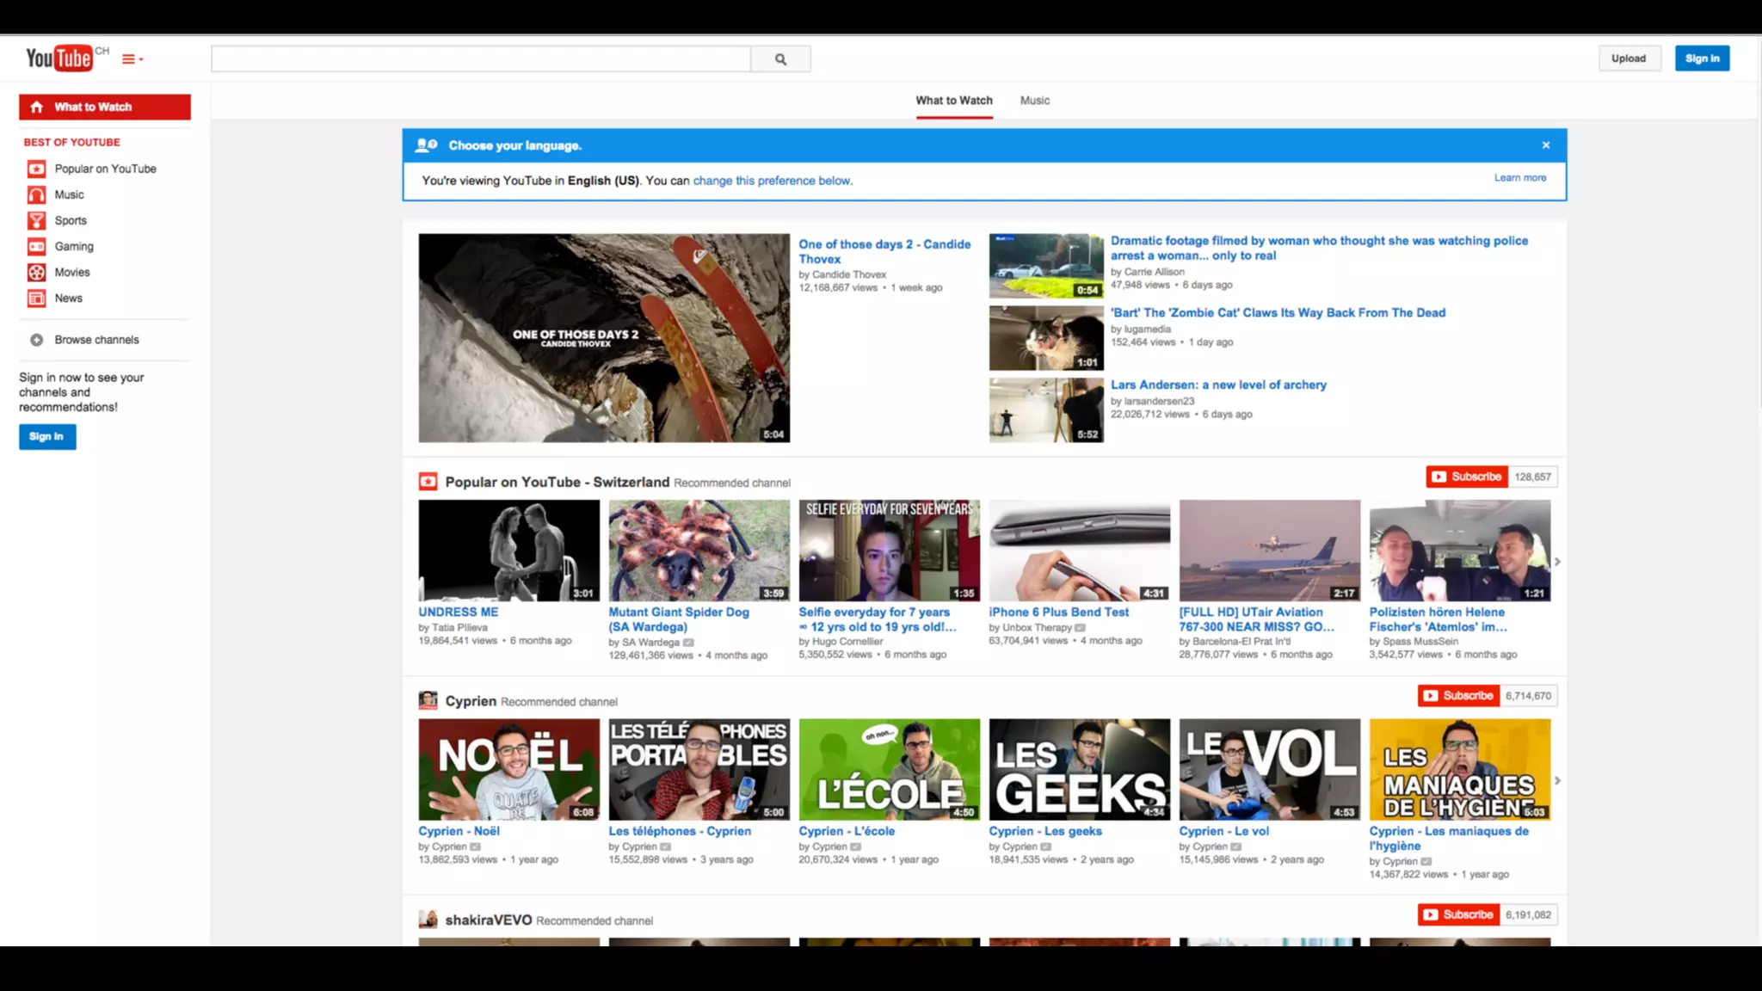1762x991 pixels.
Task: Select the Sports trophy icon in sidebar
Action: coord(36,220)
